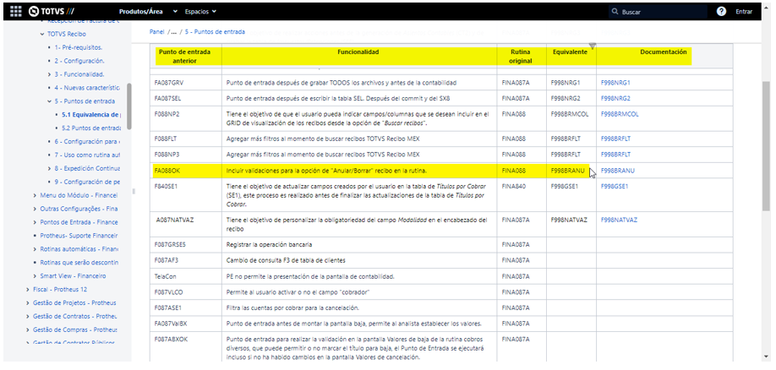Open 7 - Uso como rutina automática
Viewport: 776px width, 370px height.
87,155
